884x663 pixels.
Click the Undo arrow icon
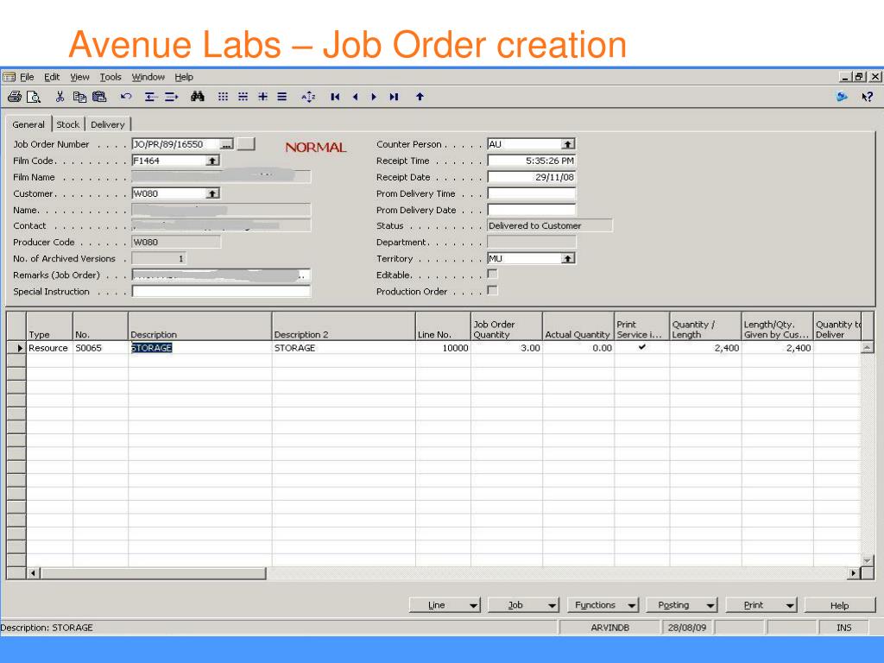(126, 97)
